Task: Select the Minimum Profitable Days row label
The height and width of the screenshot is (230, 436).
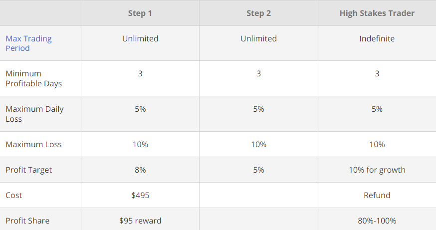Action: point(33,78)
